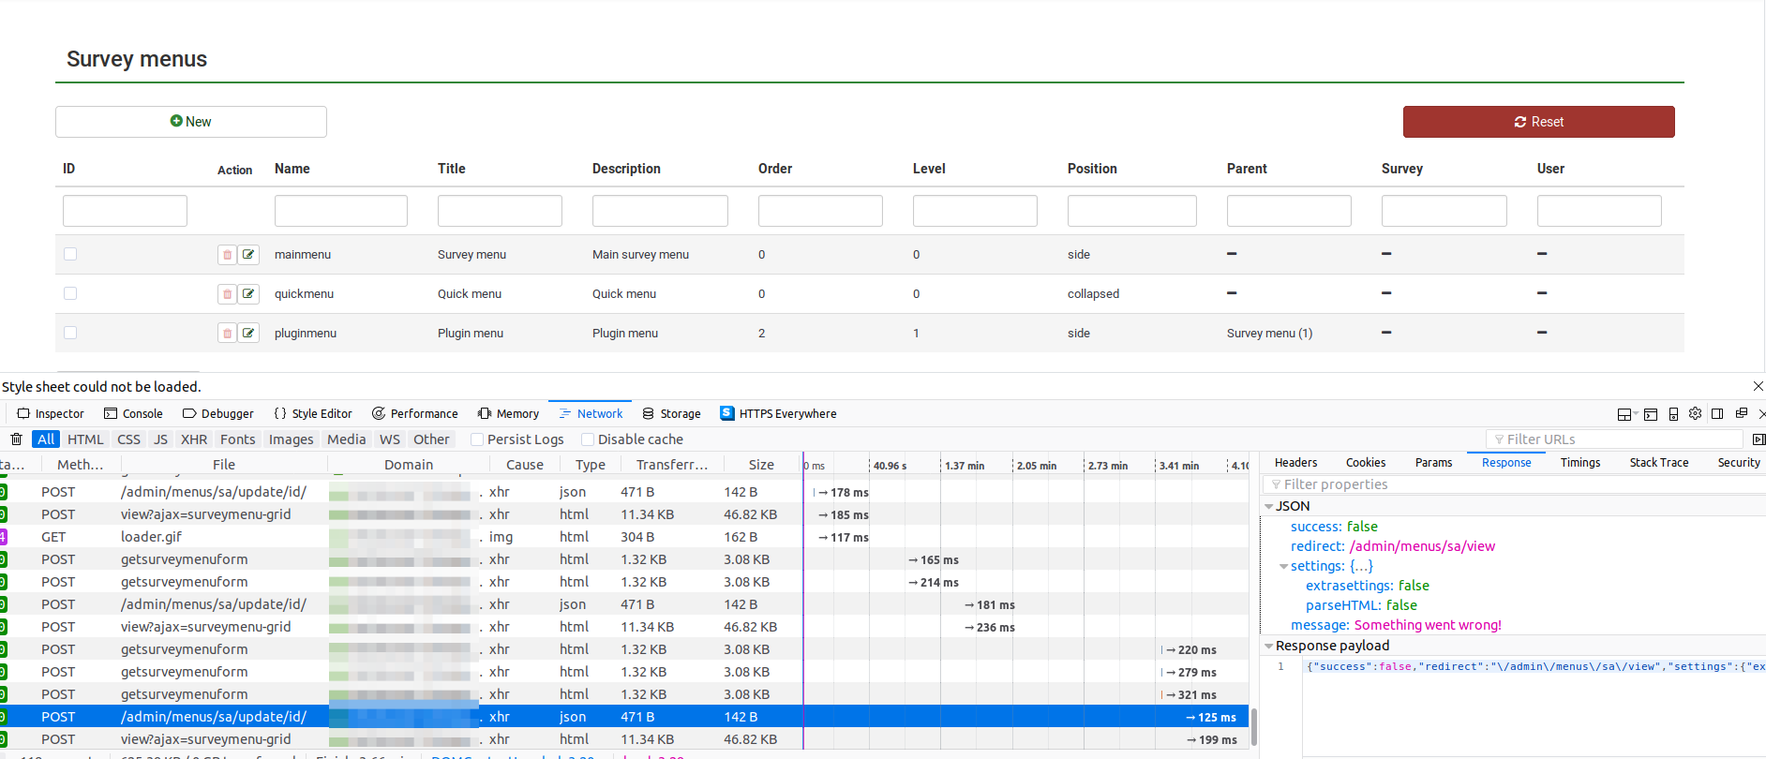The width and height of the screenshot is (1766, 759).
Task: Collapse the JSON section in response
Action: [x=1269, y=507]
